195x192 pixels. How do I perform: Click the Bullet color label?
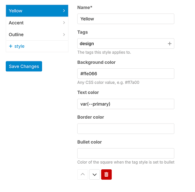pos(89,142)
